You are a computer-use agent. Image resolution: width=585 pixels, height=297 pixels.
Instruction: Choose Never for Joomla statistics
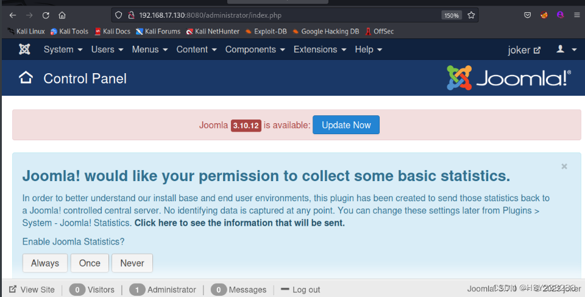click(x=132, y=263)
